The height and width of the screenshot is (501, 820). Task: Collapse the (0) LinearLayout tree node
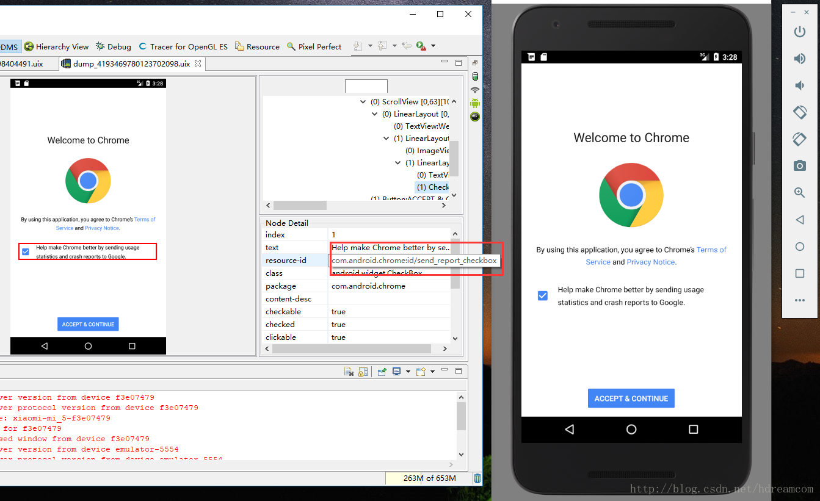tap(375, 114)
